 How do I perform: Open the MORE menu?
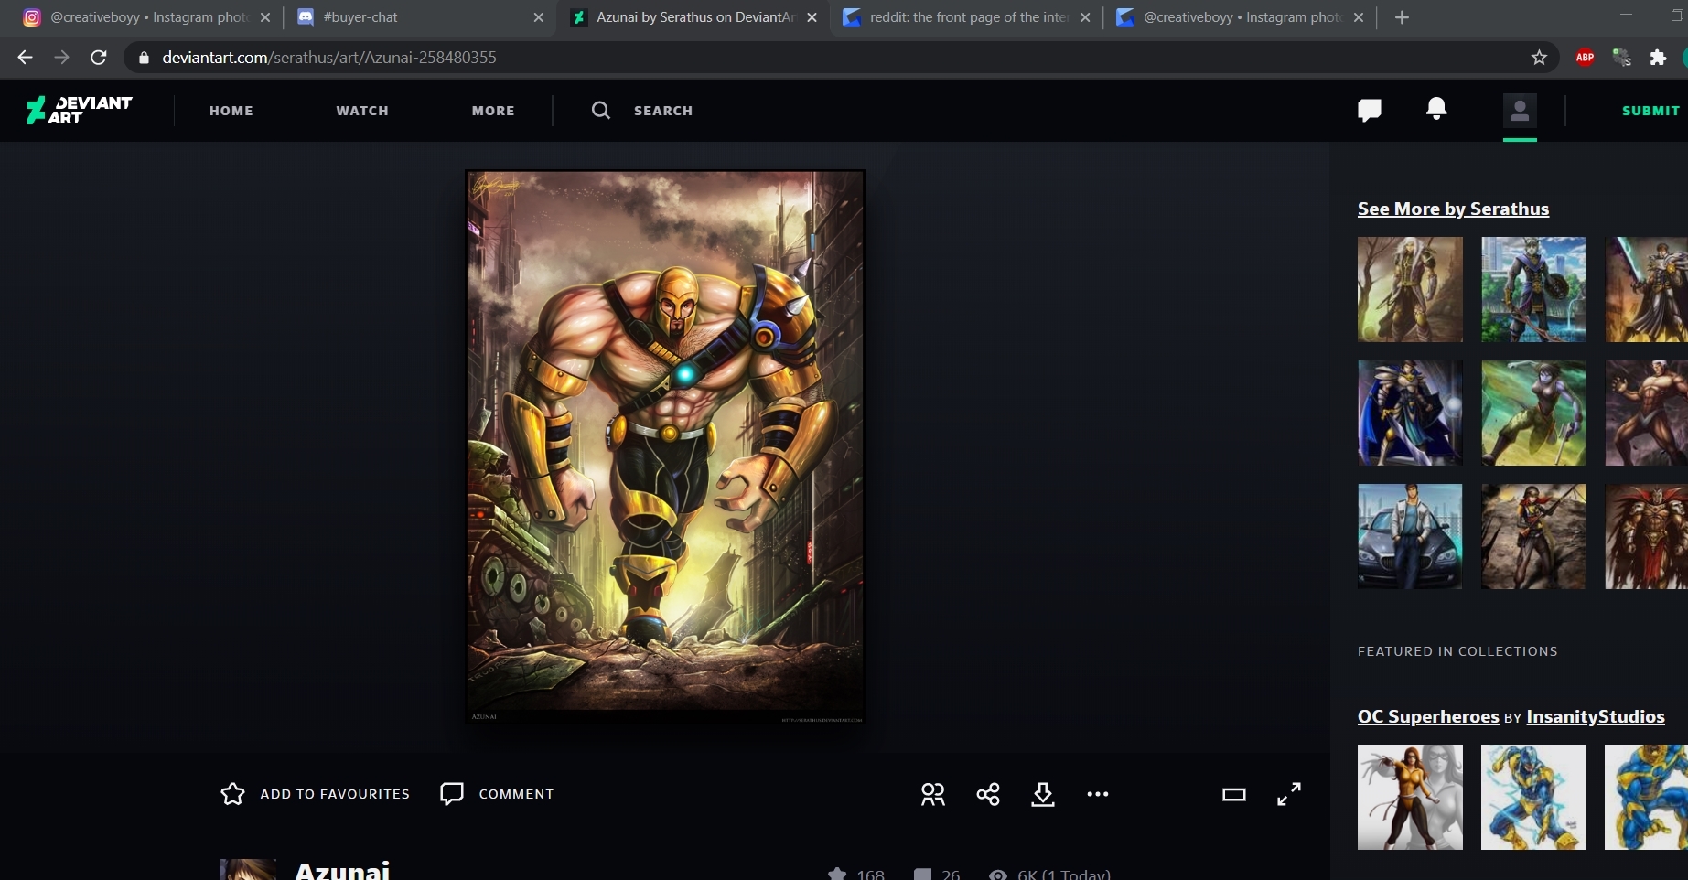[493, 111]
